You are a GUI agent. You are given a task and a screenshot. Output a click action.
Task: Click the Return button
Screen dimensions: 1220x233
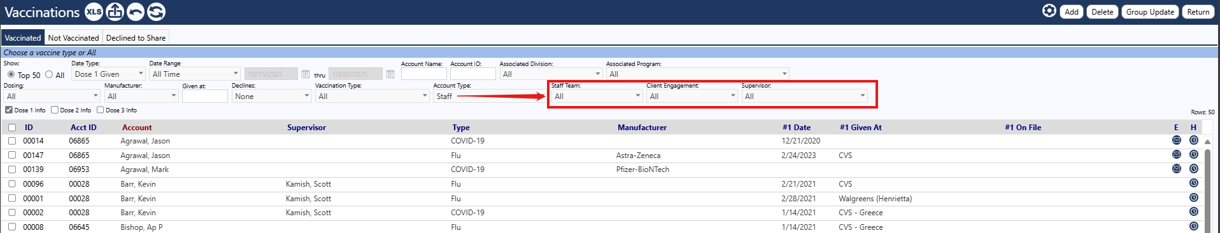coord(1198,11)
